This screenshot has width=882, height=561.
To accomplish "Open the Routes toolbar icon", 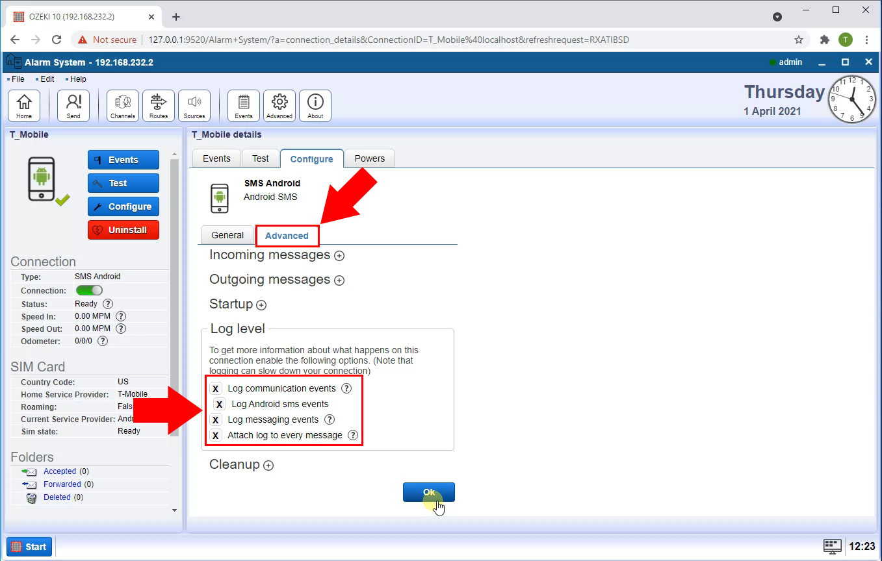I will coord(159,106).
